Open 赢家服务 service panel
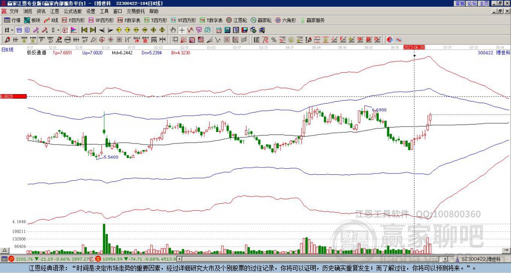Image resolution: width=511 pixels, height=273 pixels. click(312, 20)
